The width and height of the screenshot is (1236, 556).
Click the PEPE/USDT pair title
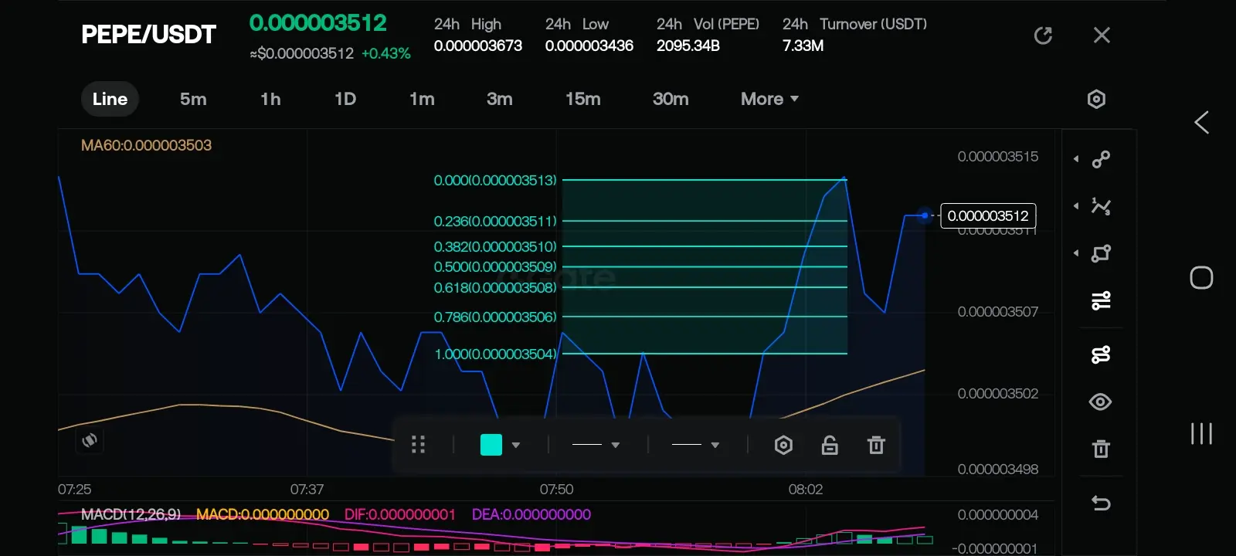[x=148, y=35]
